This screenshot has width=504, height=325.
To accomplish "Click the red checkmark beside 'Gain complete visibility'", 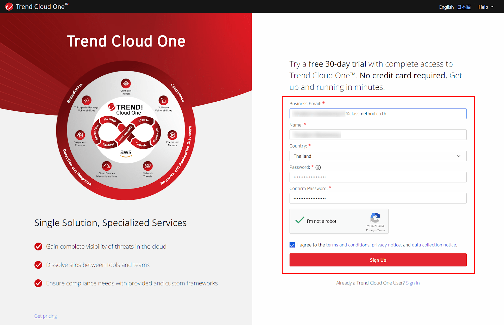I will (x=38, y=246).
